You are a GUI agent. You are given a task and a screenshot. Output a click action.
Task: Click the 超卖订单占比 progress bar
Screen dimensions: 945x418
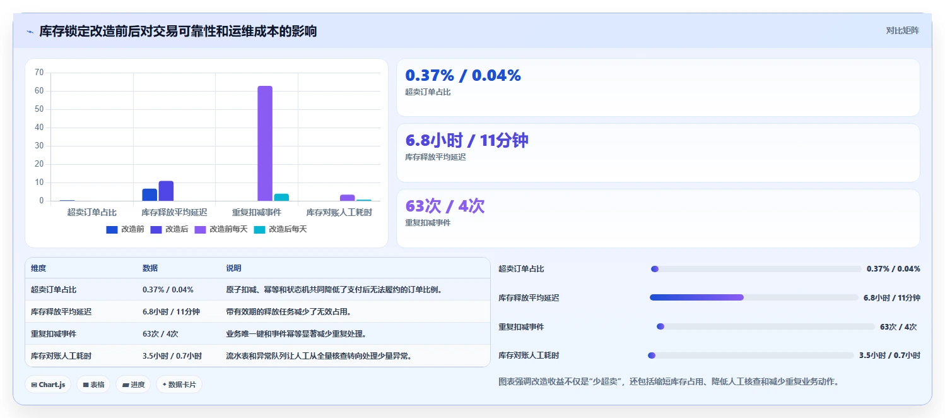point(756,269)
